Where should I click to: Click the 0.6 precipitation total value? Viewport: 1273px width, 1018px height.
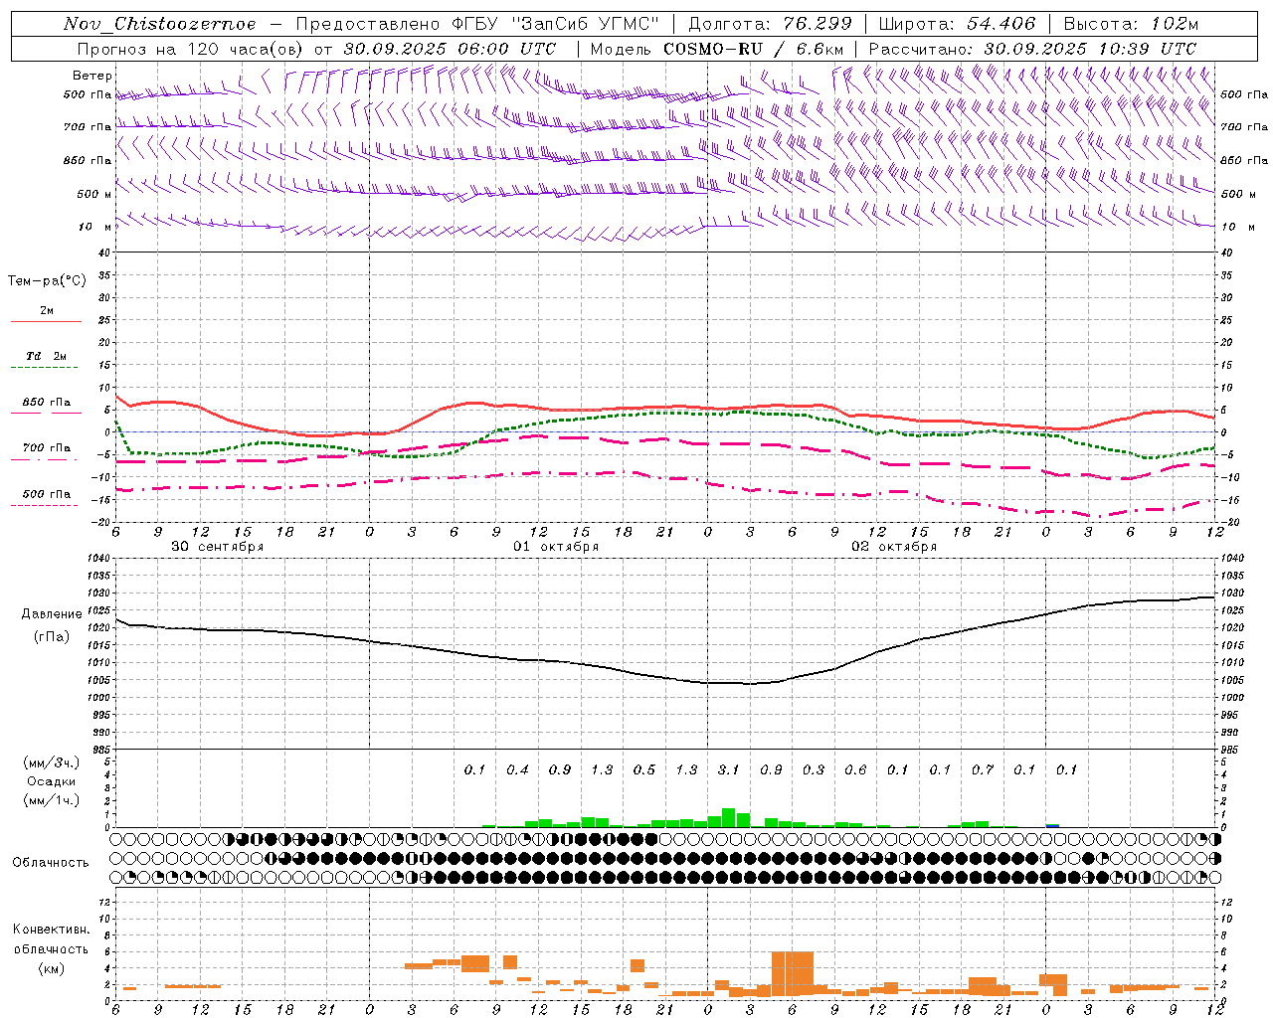coord(855,769)
